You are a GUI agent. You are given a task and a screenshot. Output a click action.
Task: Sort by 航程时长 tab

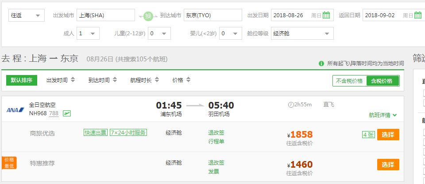click(x=144, y=80)
